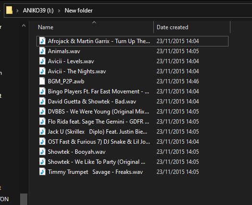Select audio icon of Afrojack & Martin Garrix file
Screen dimensions: 252x205
[x=42, y=41]
